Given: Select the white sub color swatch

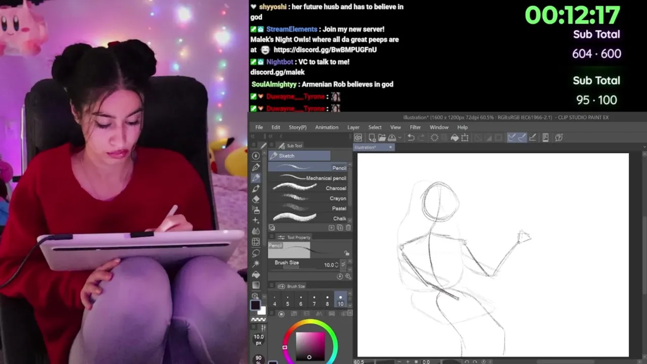Looking at the screenshot, I should tap(262, 310).
